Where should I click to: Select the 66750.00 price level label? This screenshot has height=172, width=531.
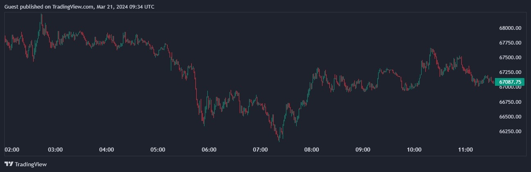(510, 102)
